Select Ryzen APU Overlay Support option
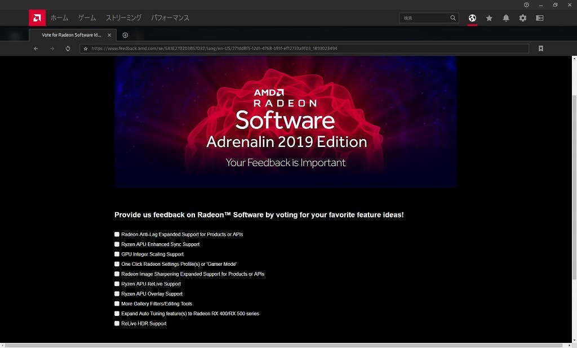 point(117,294)
